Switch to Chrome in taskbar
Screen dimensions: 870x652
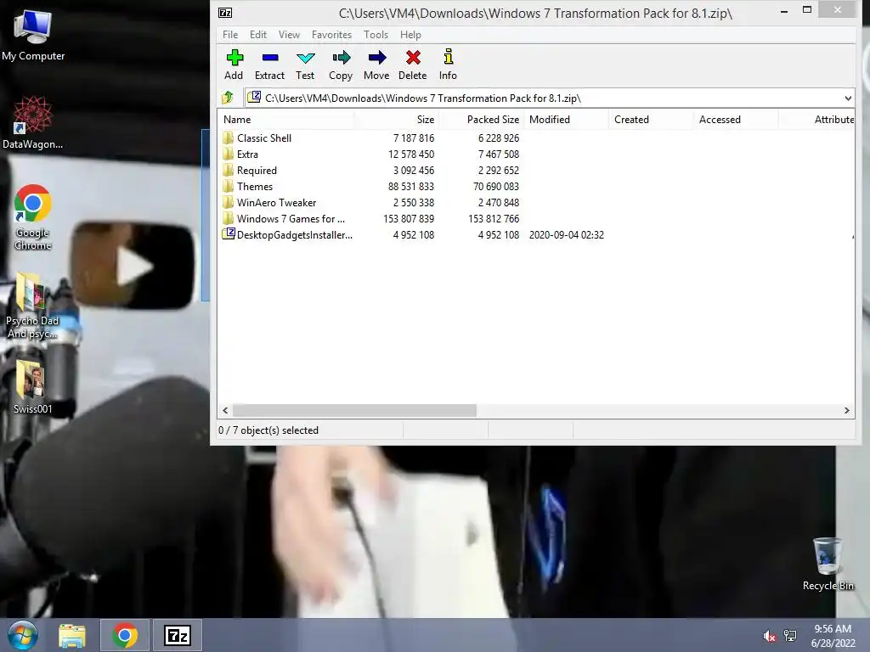tap(125, 635)
